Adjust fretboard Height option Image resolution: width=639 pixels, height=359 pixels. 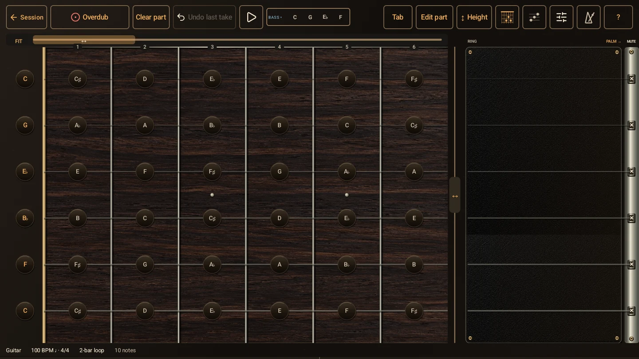pyautogui.click(x=474, y=17)
